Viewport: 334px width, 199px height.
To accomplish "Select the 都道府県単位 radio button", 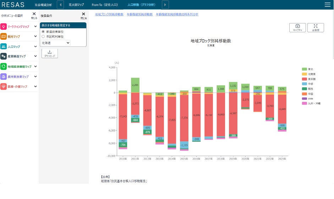I will click(43, 32).
